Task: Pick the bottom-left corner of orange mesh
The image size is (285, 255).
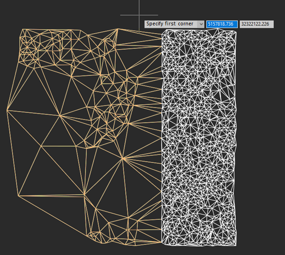Action: (x=19, y=196)
